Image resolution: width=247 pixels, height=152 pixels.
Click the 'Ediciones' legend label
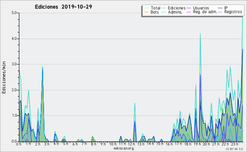pos(177,8)
